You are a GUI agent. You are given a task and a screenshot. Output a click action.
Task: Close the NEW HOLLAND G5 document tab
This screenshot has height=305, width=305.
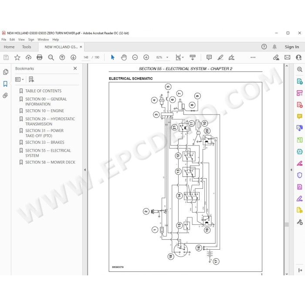[81, 47]
